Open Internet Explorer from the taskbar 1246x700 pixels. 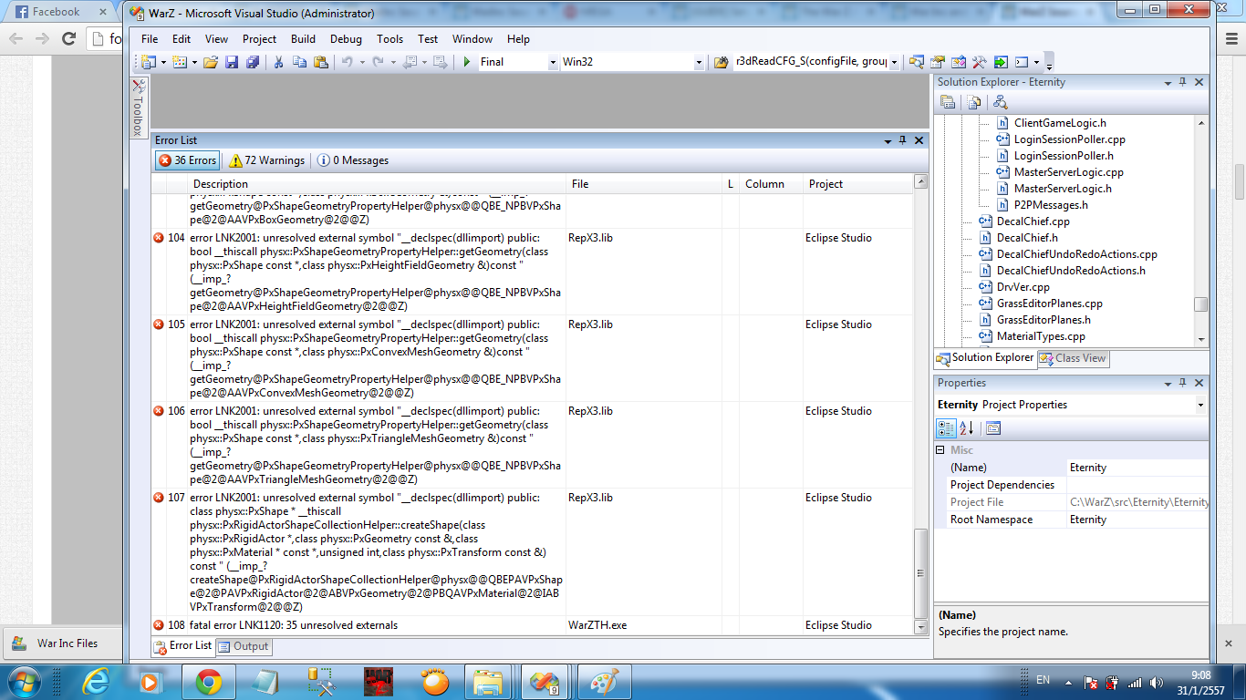[x=95, y=682]
